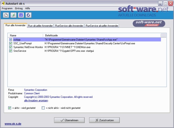Click the UsrPrmpt.exe command line path
174x128 pixels.
tap(90, 43)
